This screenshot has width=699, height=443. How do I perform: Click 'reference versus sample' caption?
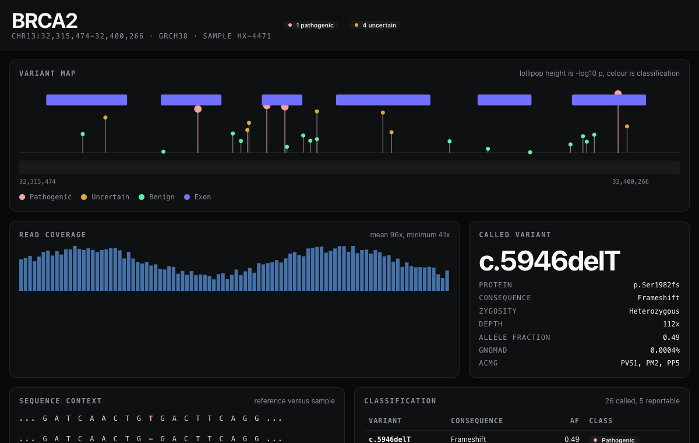pyautogui.click(x=295, y=401)
